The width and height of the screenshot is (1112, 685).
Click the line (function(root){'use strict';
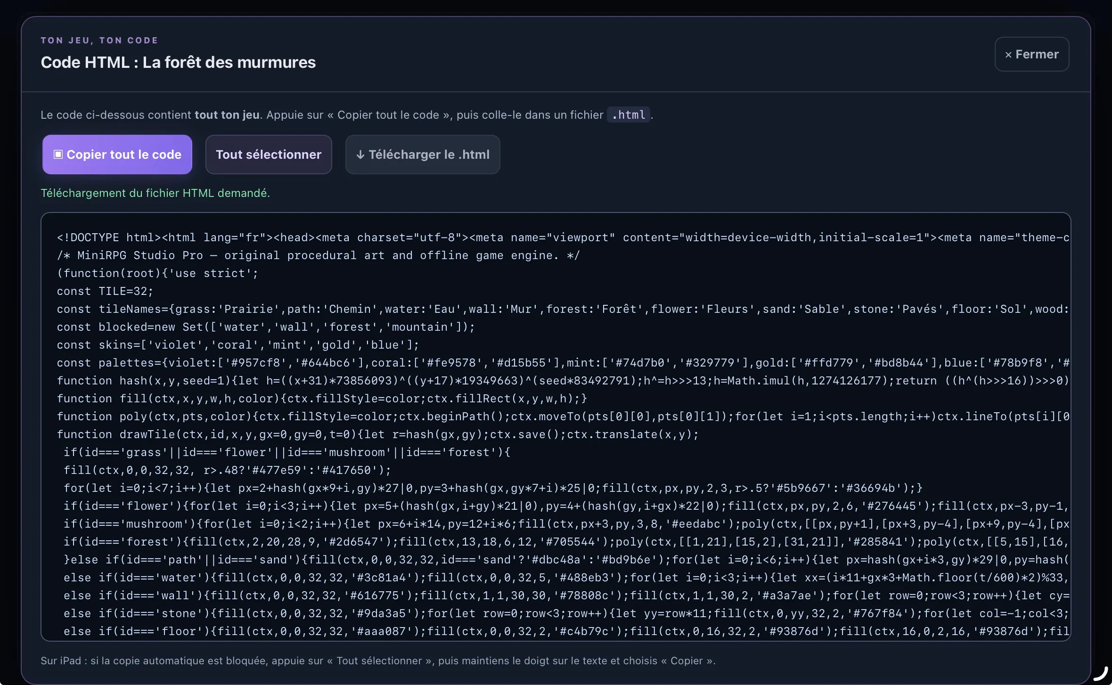pyautogui.click(x=158, y=273)
